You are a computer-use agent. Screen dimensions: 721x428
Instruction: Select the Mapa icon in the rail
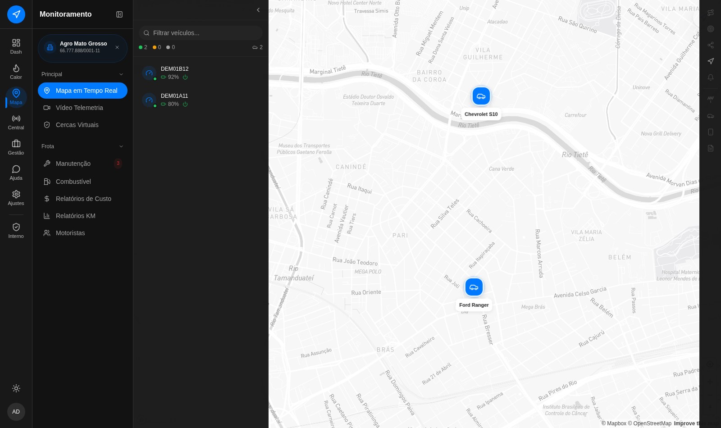click(x=16, y=97)
